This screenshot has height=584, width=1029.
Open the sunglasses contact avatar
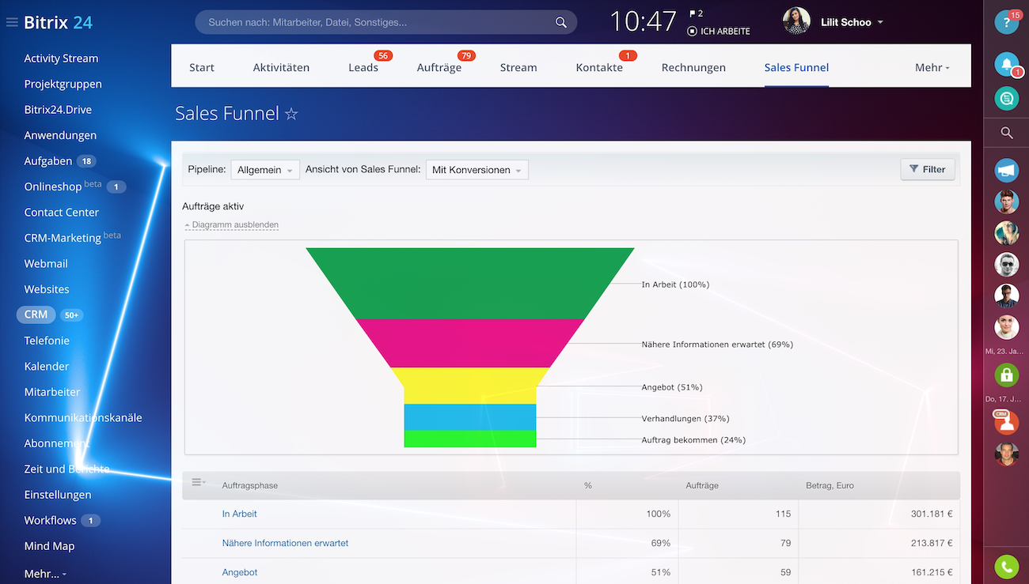click(1006, 264)
